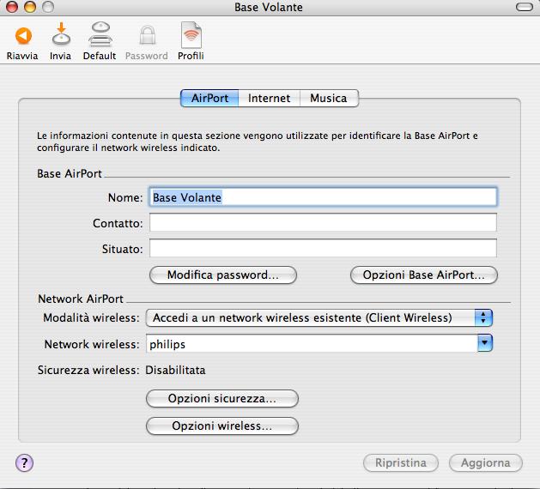Open the Modalità wireless dropdown
Image resolution: width=540 pixels, height=489 pixels.
319,317
